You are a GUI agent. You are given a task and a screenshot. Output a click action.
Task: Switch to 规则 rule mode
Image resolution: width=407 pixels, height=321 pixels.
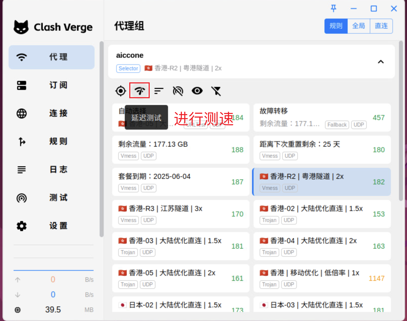(x=336, y=26)
